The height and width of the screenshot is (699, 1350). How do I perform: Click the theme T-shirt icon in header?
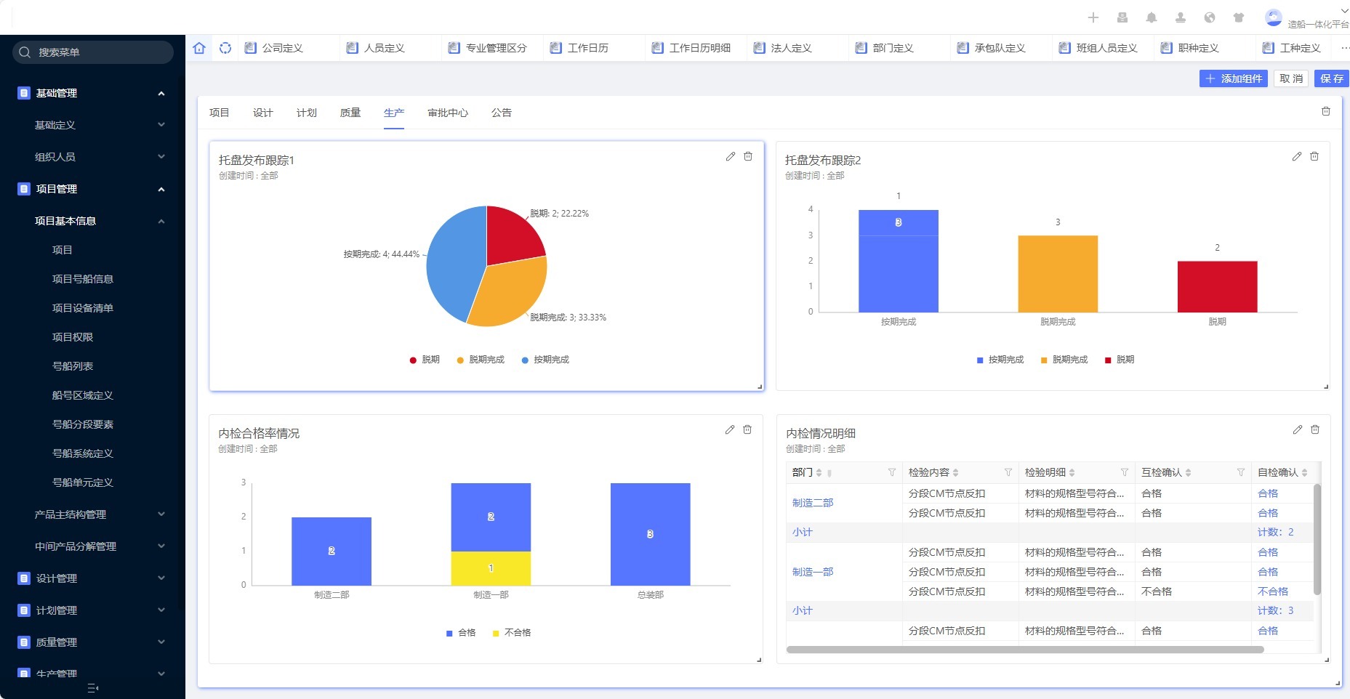[x=1239, y=17]
